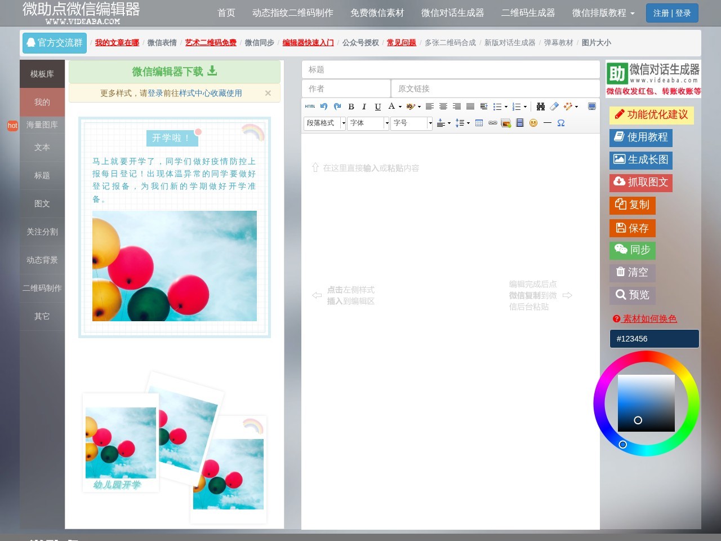Insert an emoticon with the smiley icon
Image resolution: width=721 pixels, height=541 pixels.
[x=533, y=123]
